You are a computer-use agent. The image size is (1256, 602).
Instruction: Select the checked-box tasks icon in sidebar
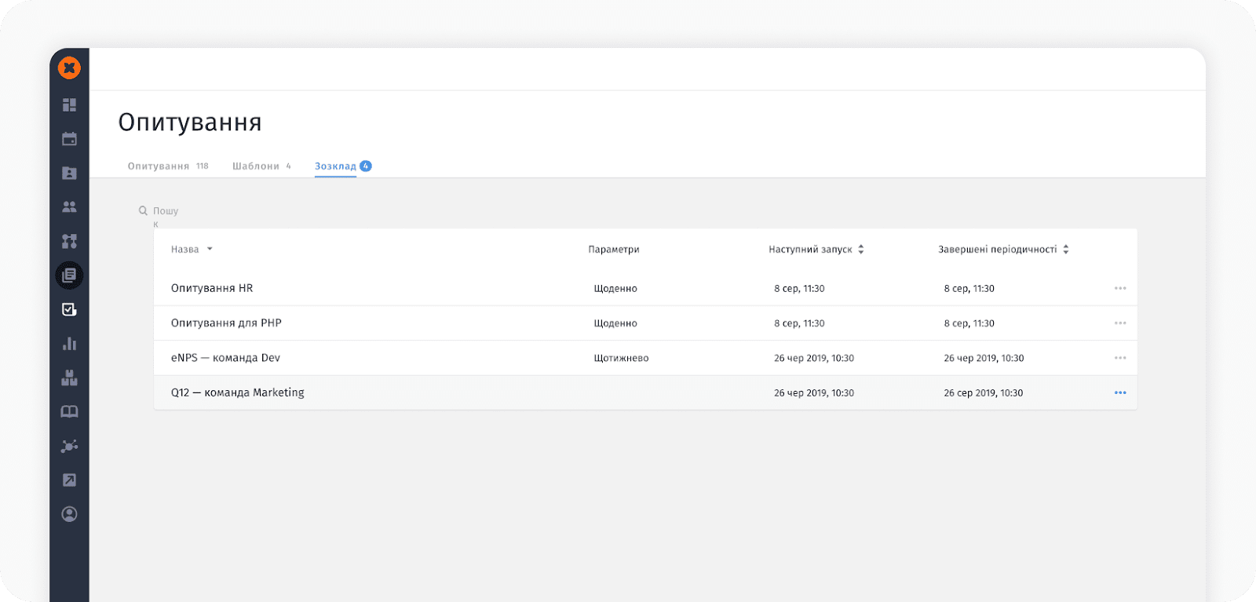pos(69,309)
